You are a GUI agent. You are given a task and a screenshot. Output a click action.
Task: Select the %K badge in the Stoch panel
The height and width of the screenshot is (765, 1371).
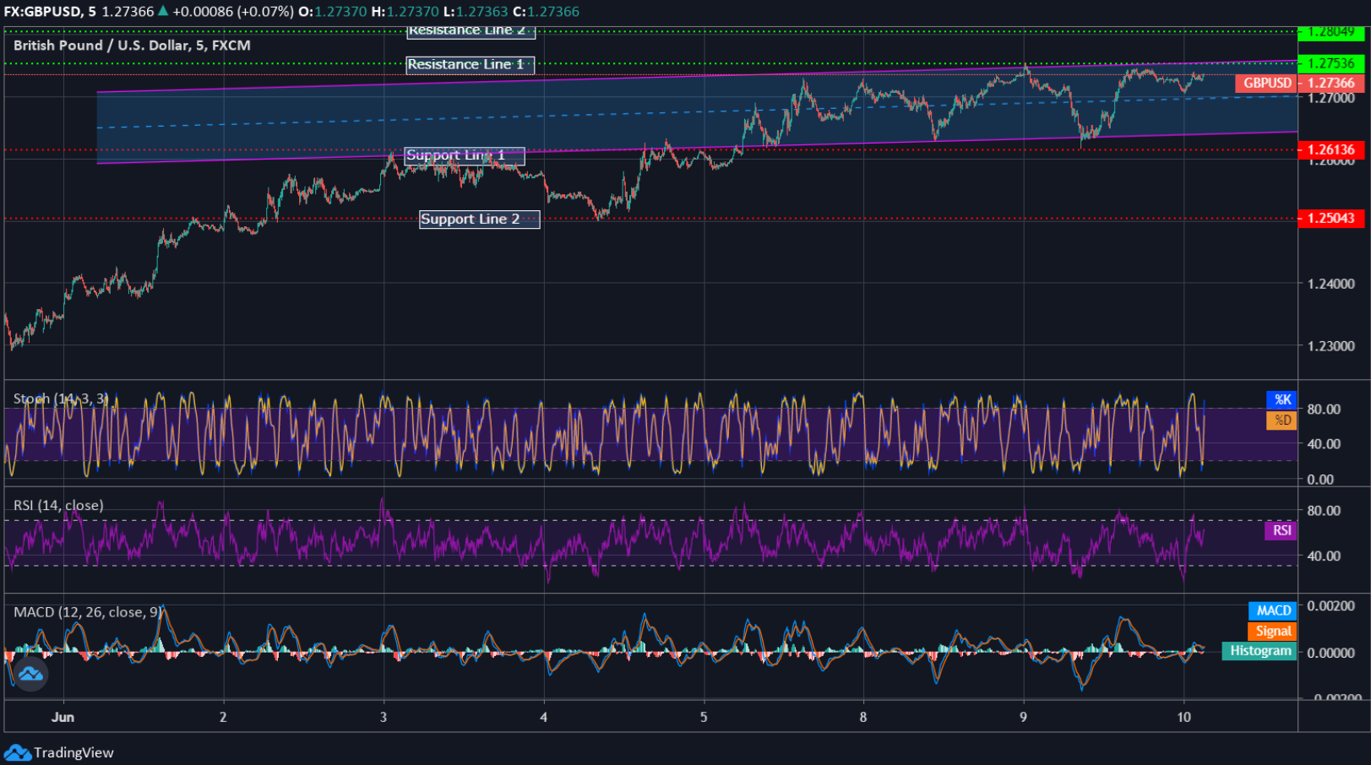coord(1281,400)
